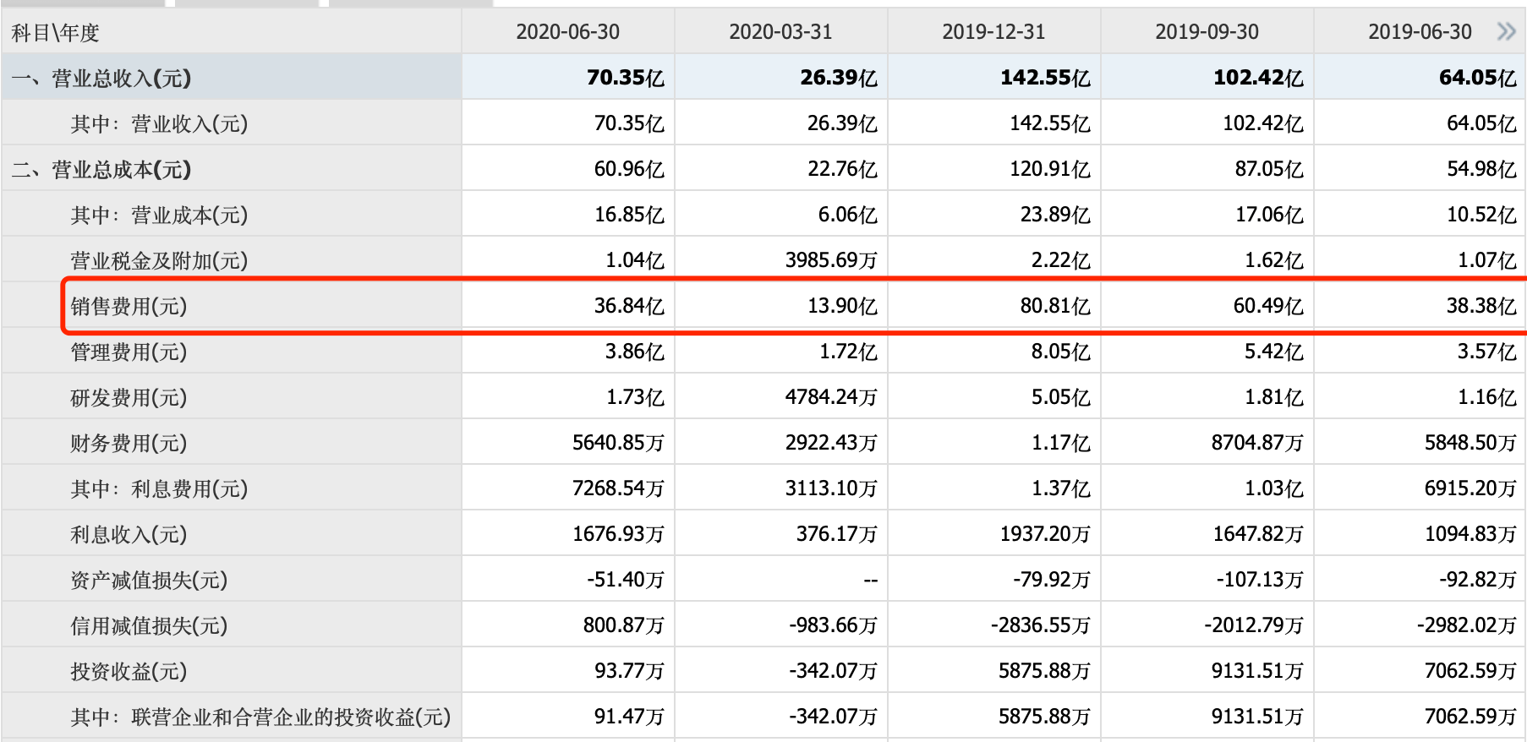Click the 管理费用(元) row label

click(x=129, y=352)
